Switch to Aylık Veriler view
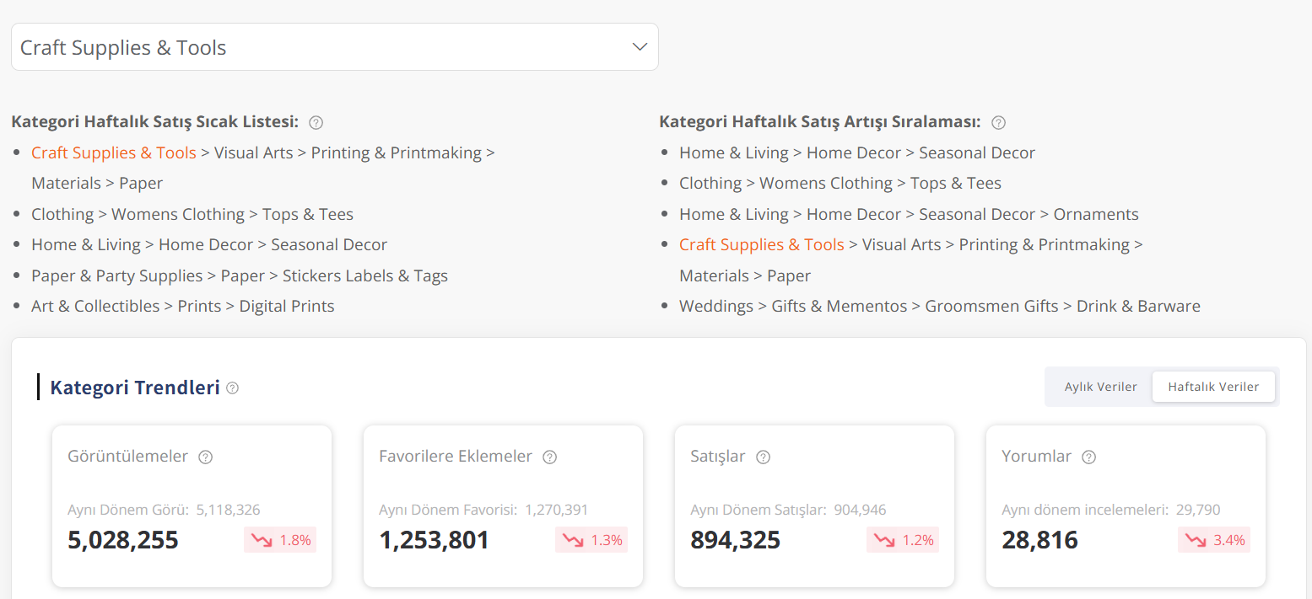Image resolution: width=1312 pixels, height=599 pixels. 1100,387
